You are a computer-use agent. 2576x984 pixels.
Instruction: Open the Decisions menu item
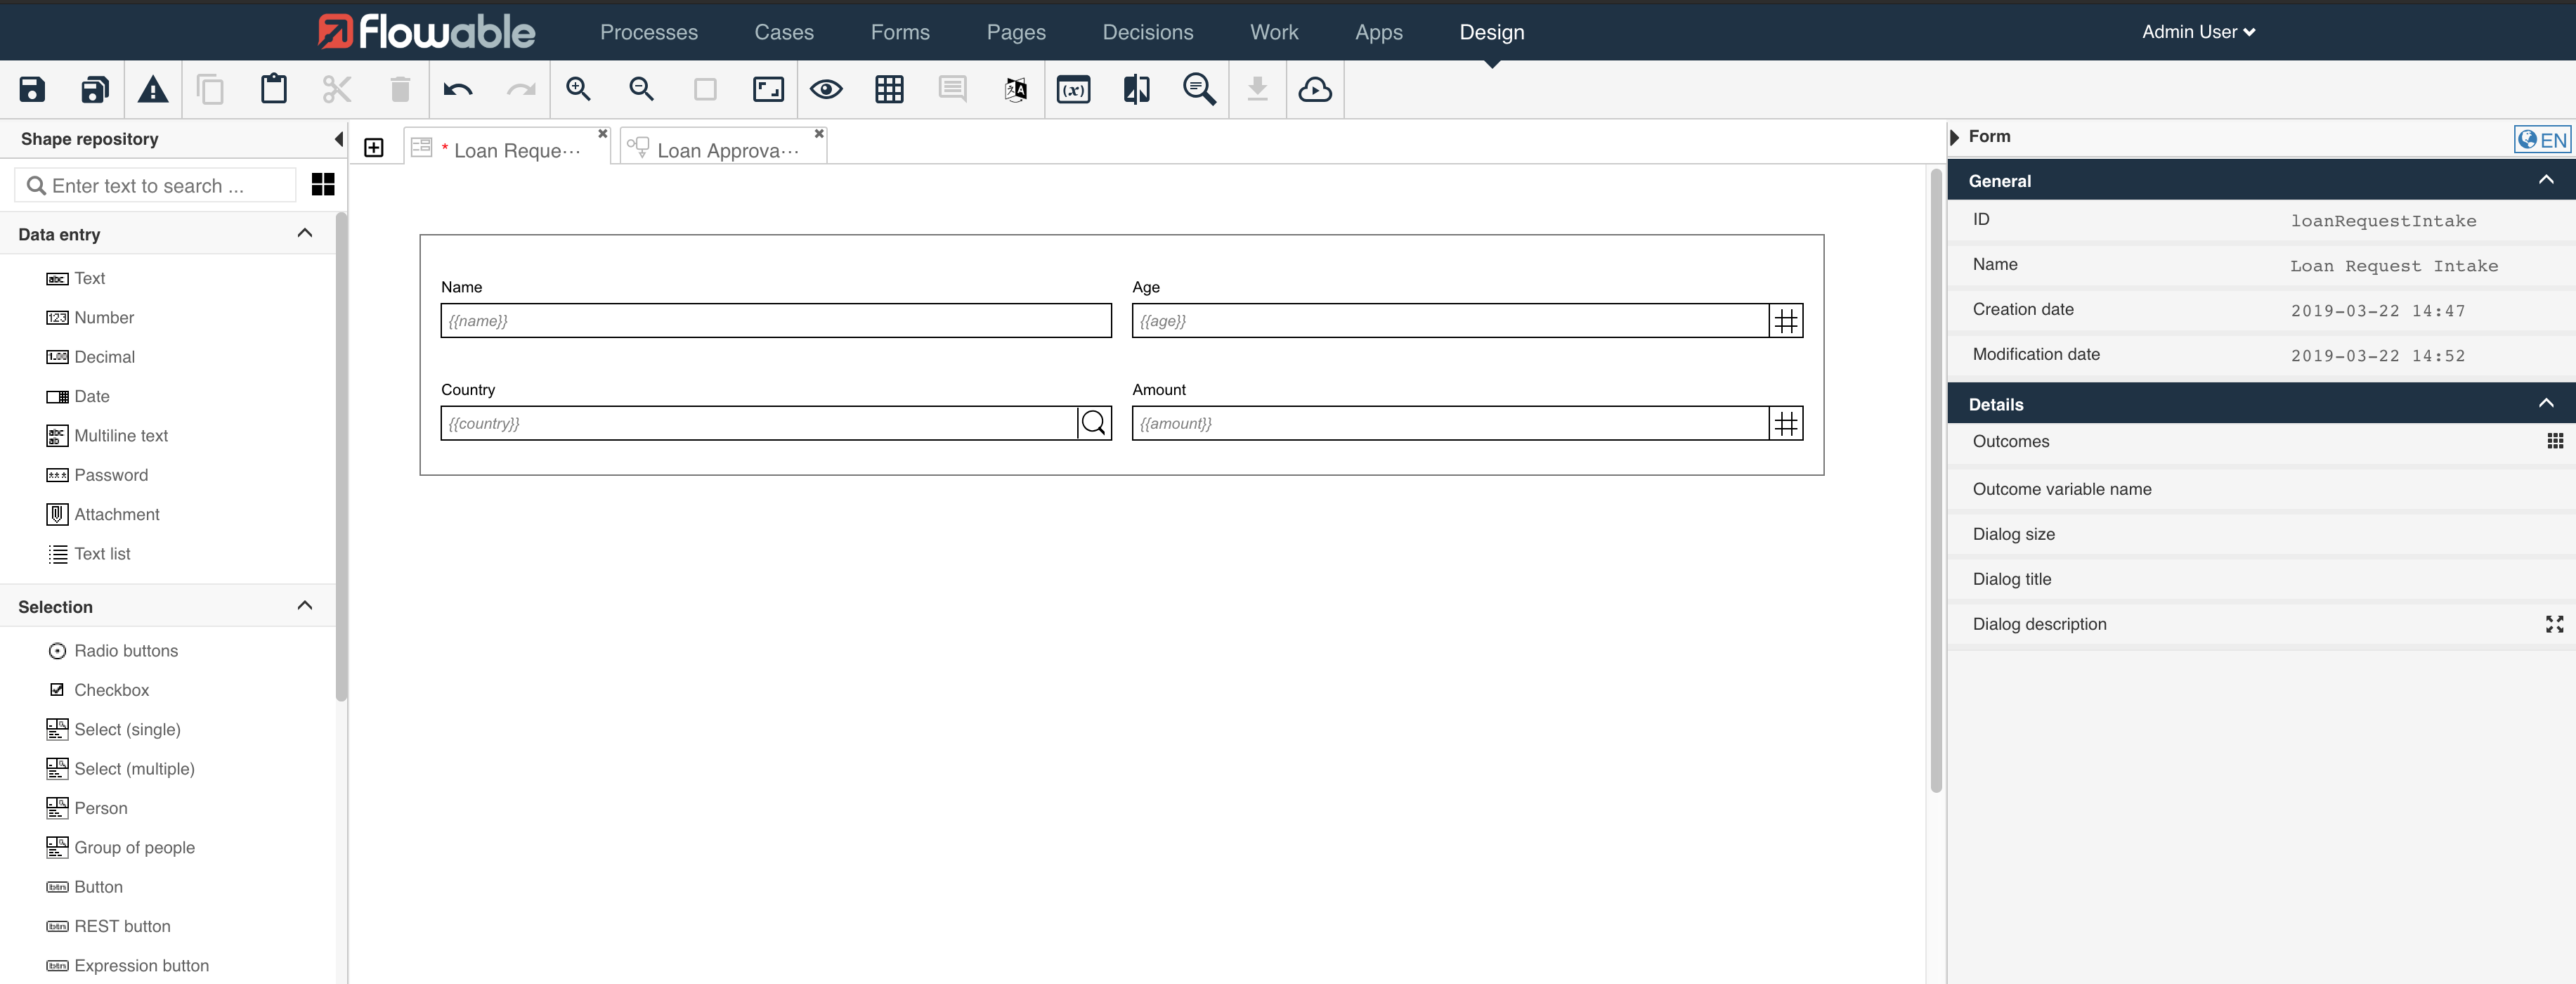pyautogui.click(x=1147, y=31)
